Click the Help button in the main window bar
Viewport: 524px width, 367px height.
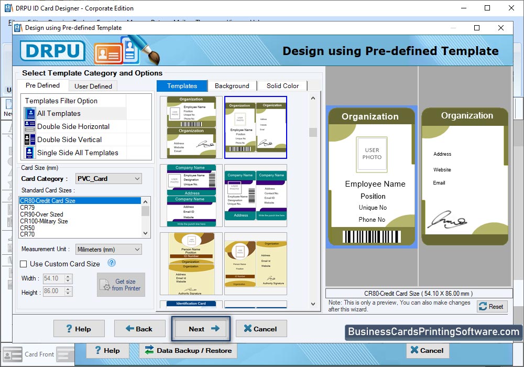pos(107,351)
